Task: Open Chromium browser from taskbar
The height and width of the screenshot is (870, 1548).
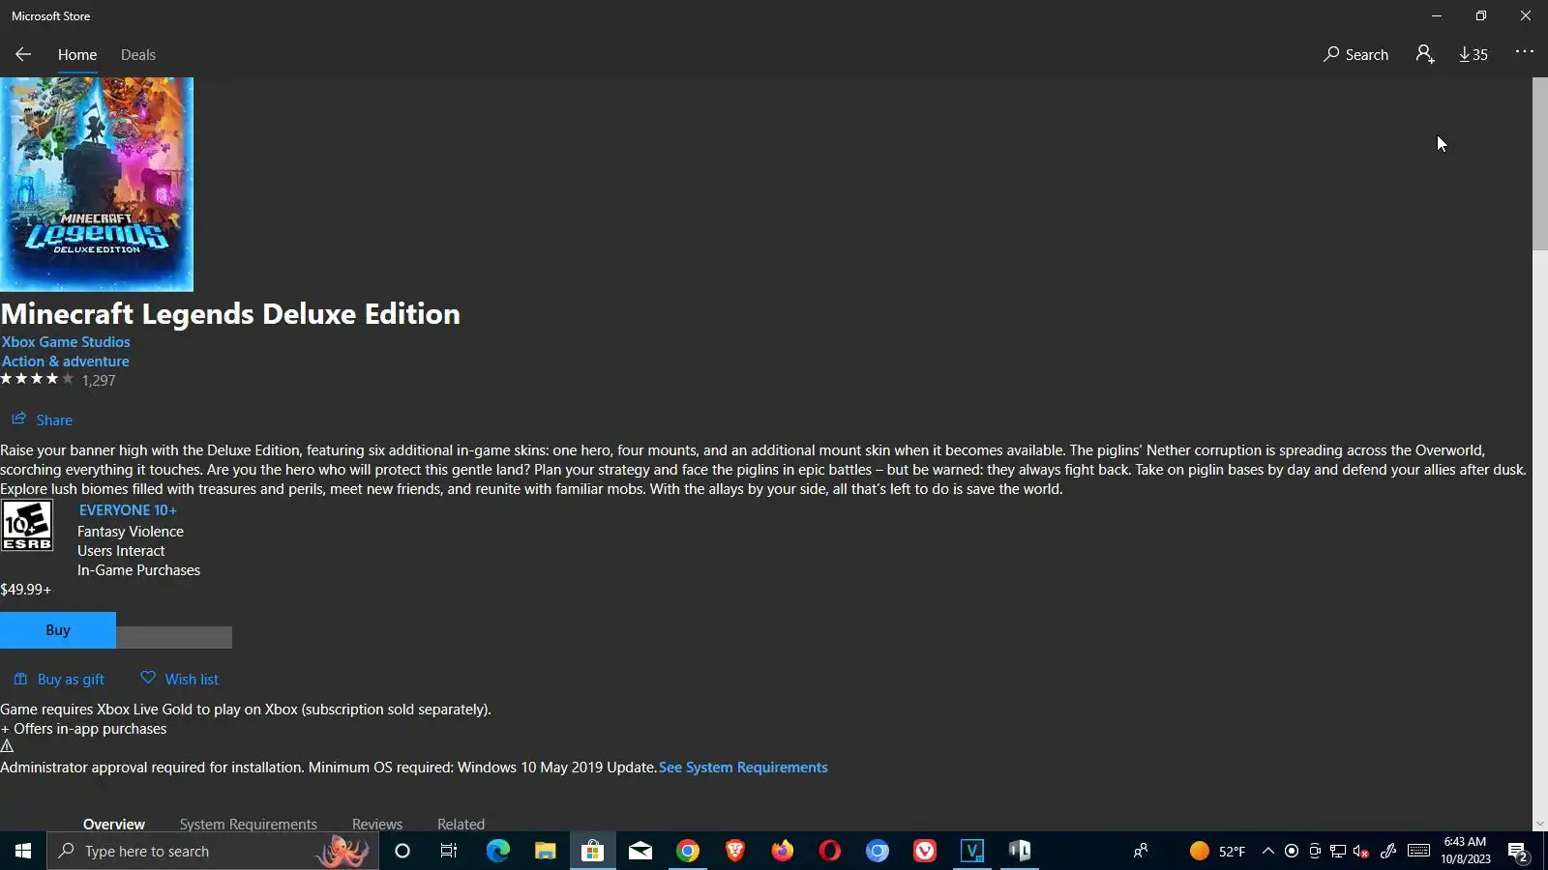Action: tap(877, 851)
